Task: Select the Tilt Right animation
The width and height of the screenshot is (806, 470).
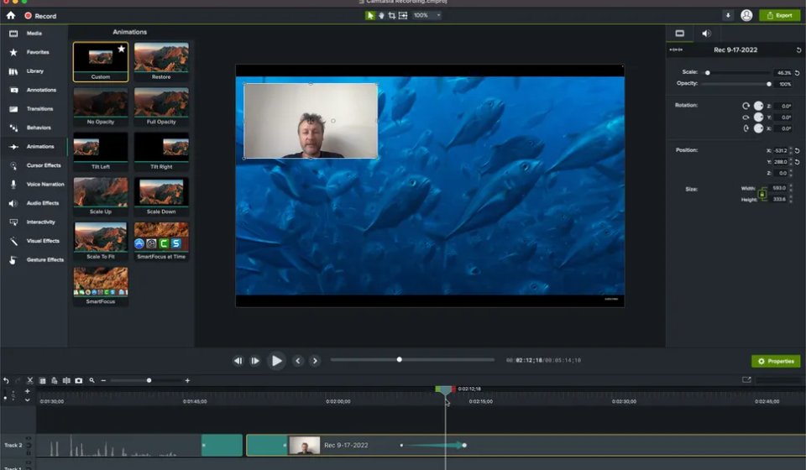Action: click(x=161, y=152)
